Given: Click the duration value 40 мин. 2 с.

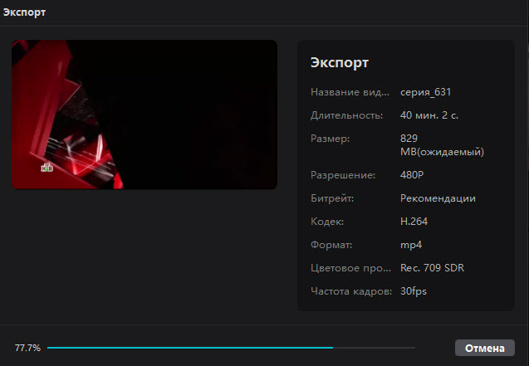Looking at the screenshot, I should 429,115.
